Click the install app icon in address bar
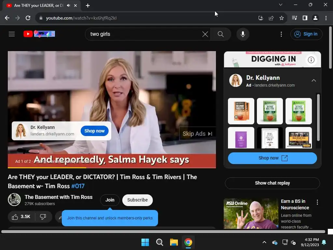Viewport: 333px width, 250px height. pos(260,18)
